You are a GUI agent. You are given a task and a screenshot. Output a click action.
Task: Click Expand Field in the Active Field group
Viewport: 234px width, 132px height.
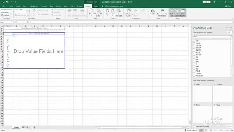click(x=42, y=11)
